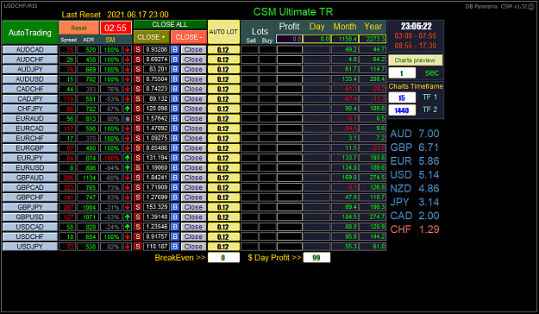Open the USDCHF symbol button
This screenshot has width=539, height=314.
(x=30, y=236)
